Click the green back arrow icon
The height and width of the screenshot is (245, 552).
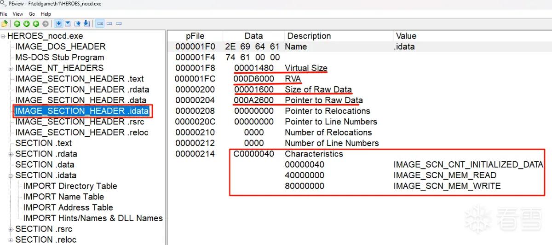click(x=36, y=23)
